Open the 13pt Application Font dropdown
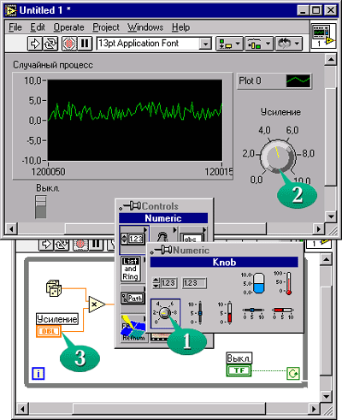Viewport: 342px width, 420px height. click(205, 44)
